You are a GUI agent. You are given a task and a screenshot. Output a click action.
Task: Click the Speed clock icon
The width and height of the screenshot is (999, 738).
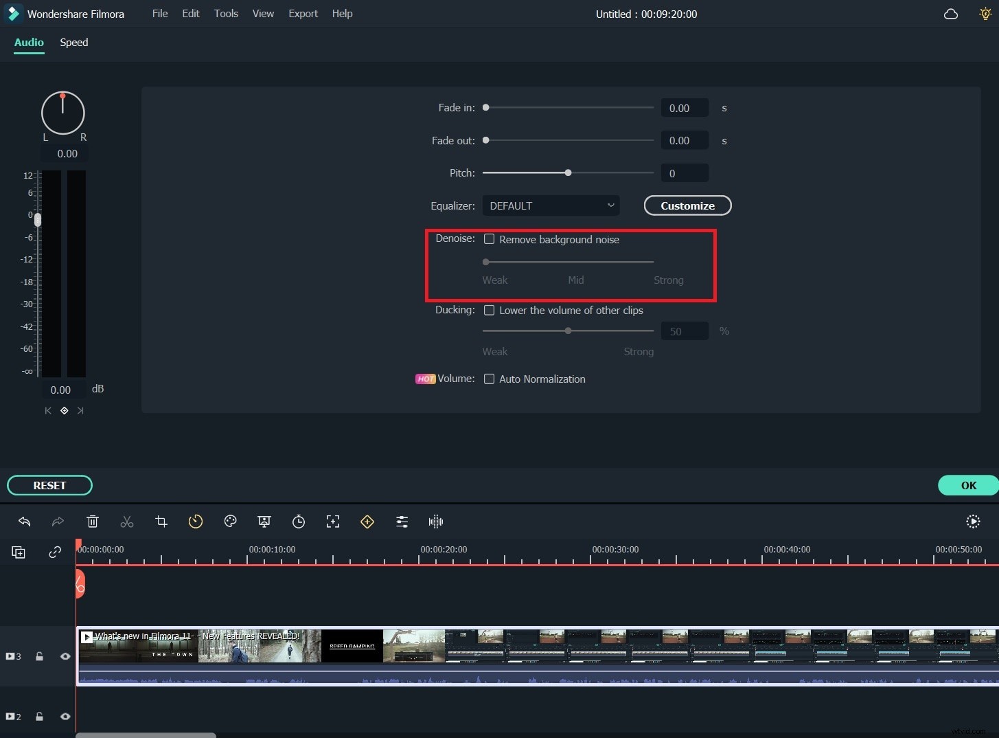pos(196,522)
